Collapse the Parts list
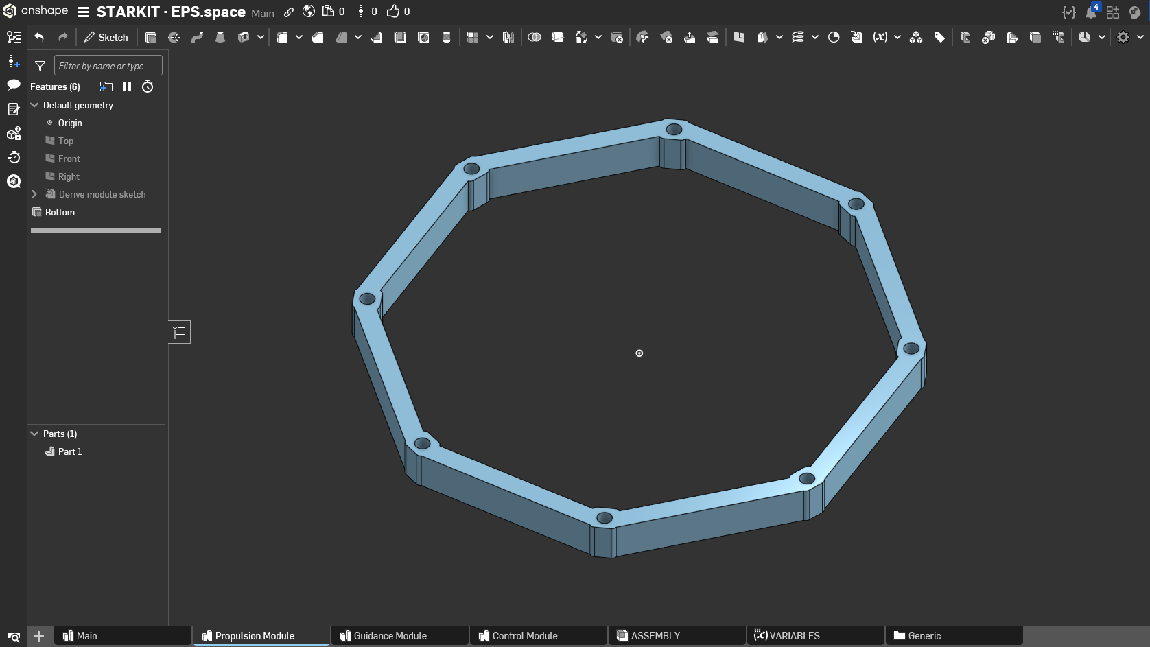Screen dimensions: 1150x647 34,434
